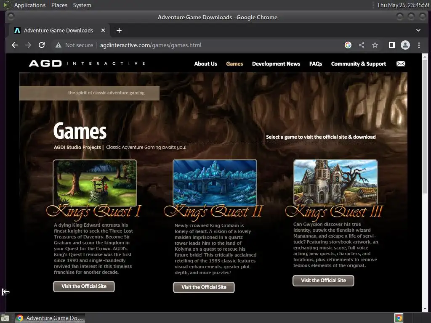The height and width of the screenshot is (323, 431).
Task: Open the Chrome profile avatar
Action: click(405, 45)
